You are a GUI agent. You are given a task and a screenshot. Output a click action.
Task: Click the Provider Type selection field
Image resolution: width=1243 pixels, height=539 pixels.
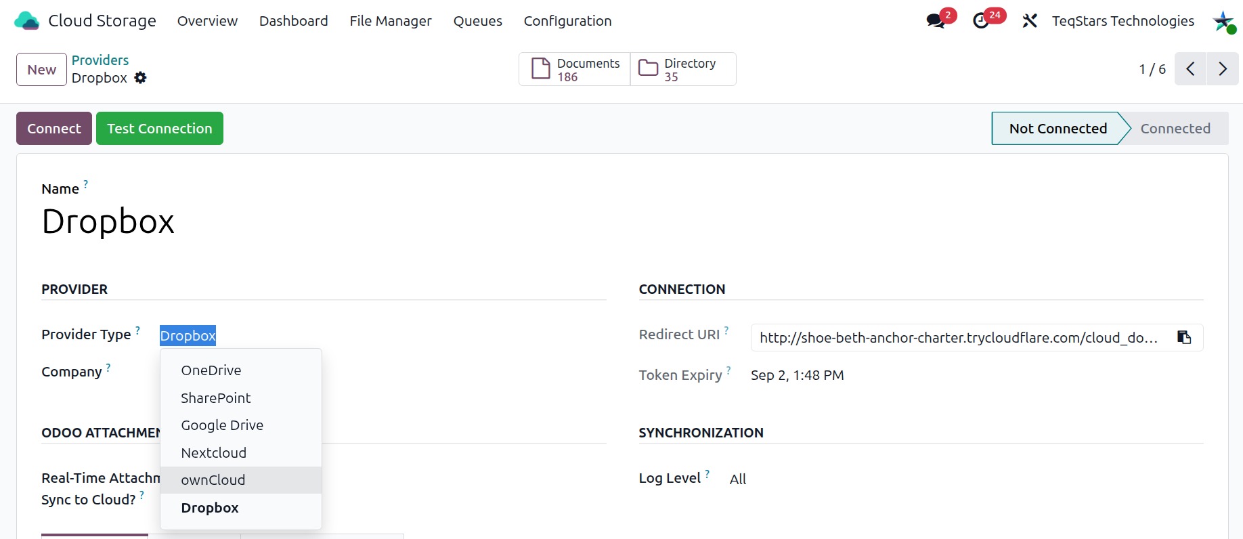[x=188, y=336]
